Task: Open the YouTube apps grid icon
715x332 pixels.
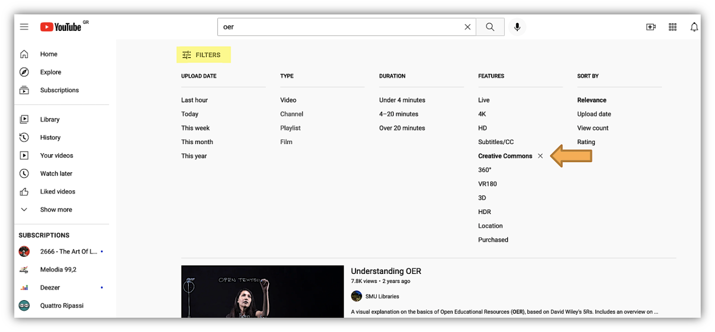Action: 673,27
